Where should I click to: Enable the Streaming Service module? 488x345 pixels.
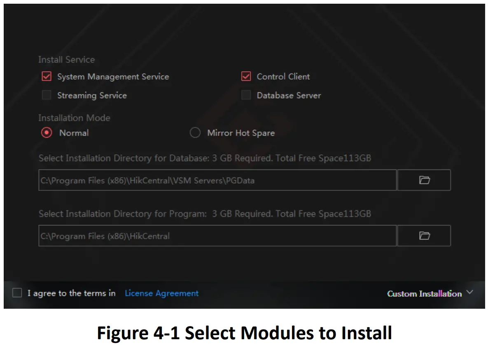tap(46, 95)
